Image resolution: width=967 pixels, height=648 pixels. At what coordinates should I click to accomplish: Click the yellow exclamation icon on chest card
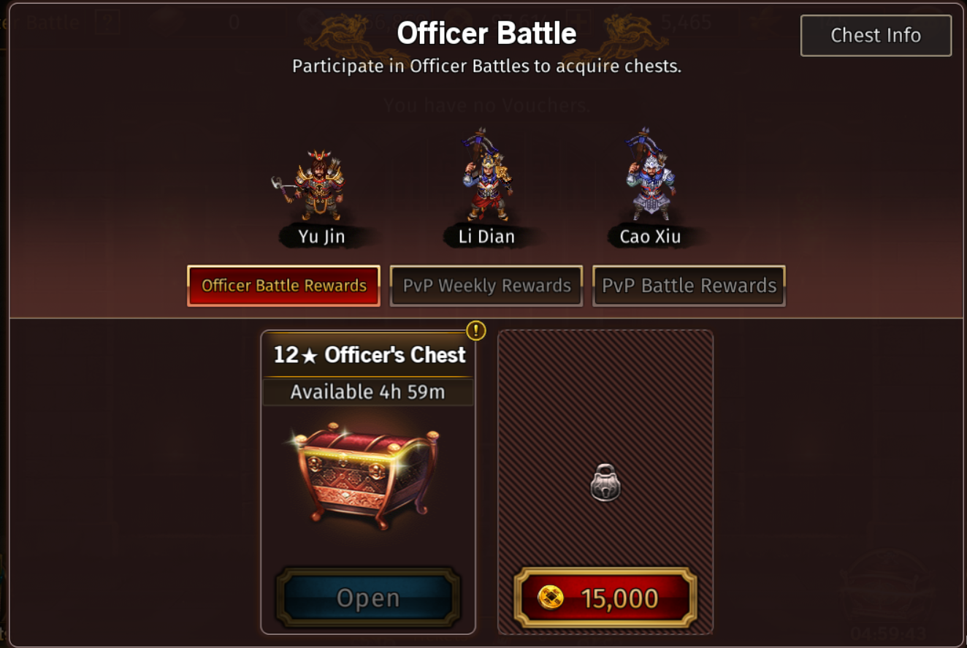[x=475, y=330]
